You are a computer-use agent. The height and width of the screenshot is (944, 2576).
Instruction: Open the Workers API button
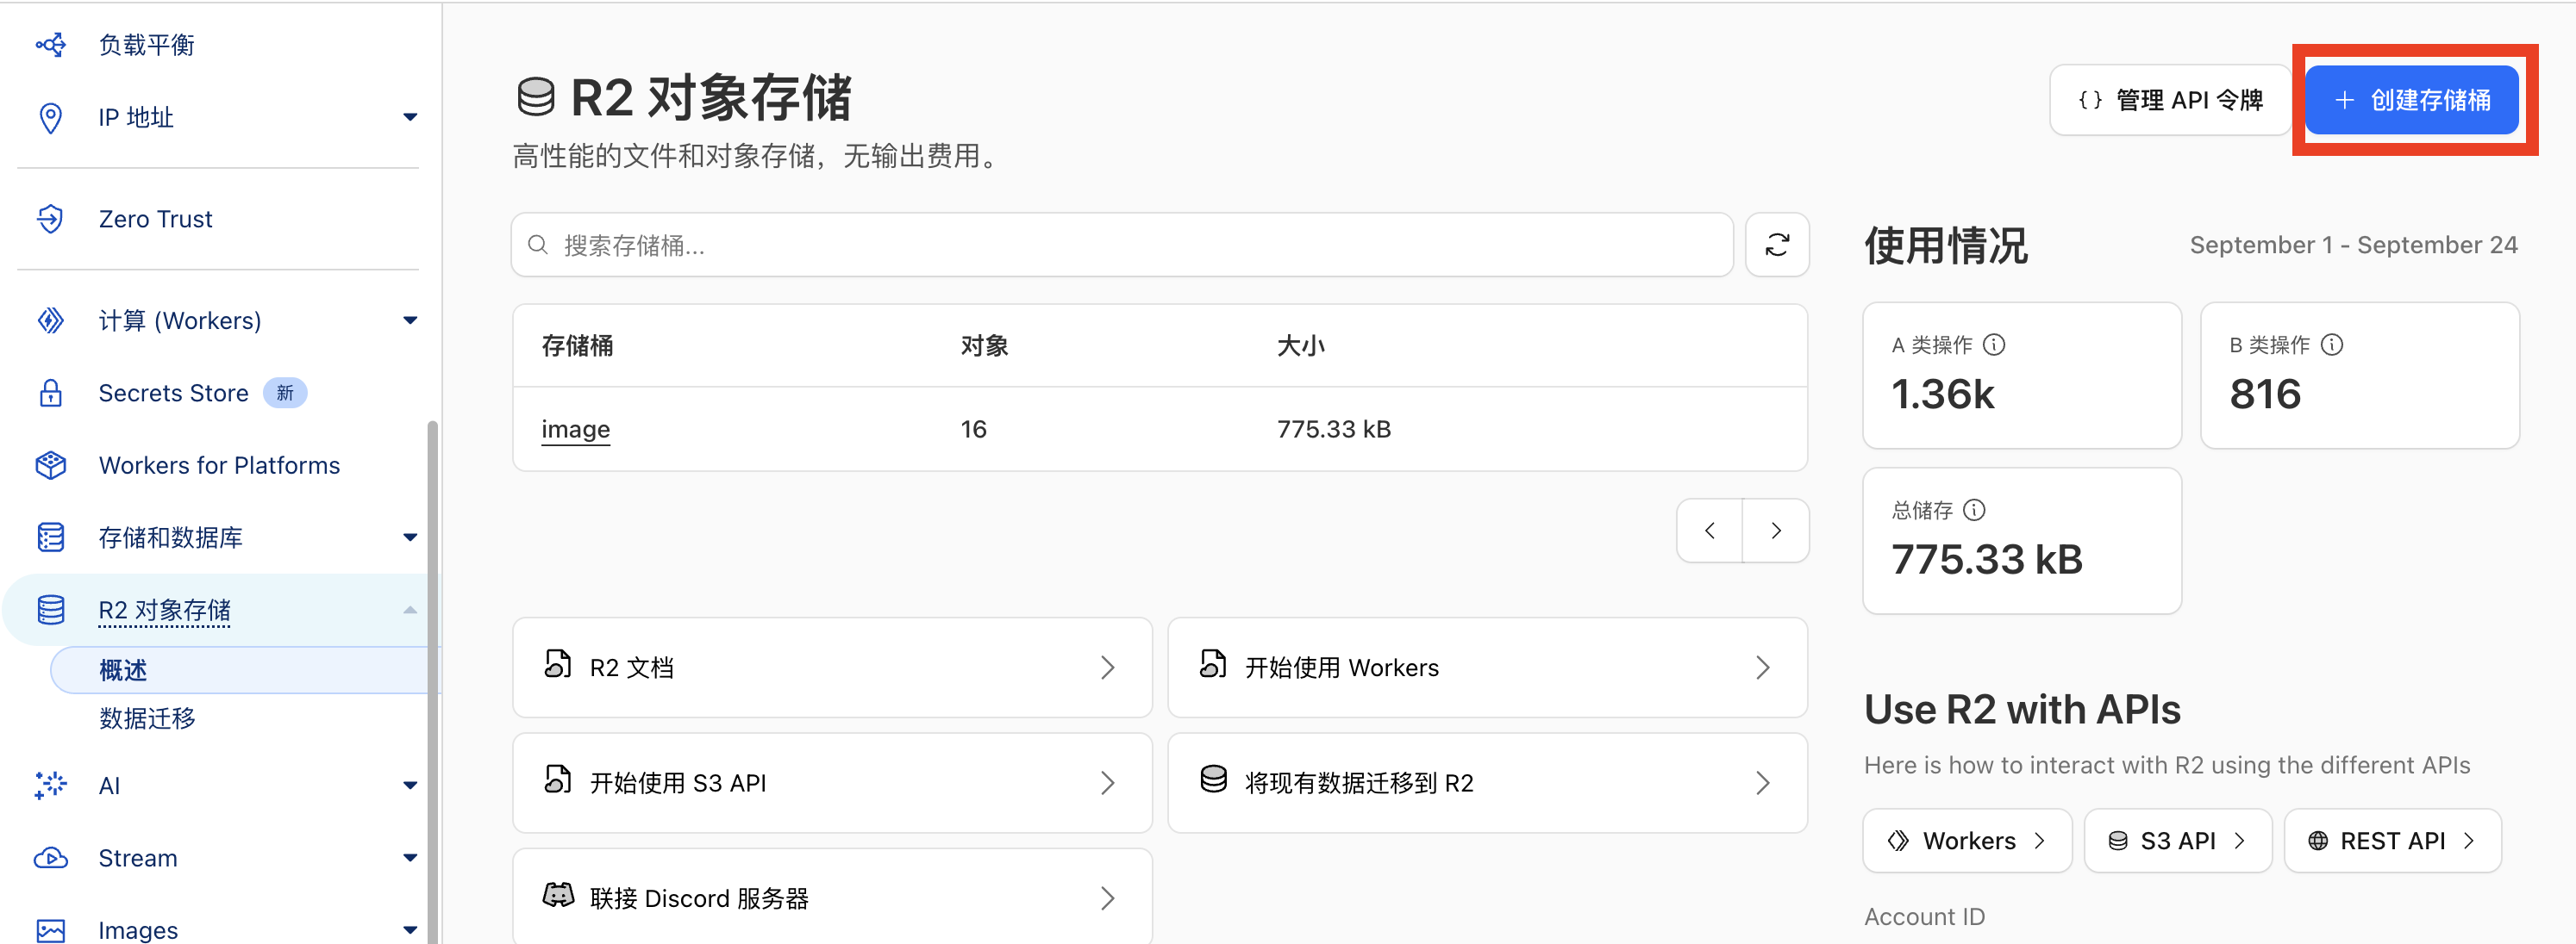1967,842
